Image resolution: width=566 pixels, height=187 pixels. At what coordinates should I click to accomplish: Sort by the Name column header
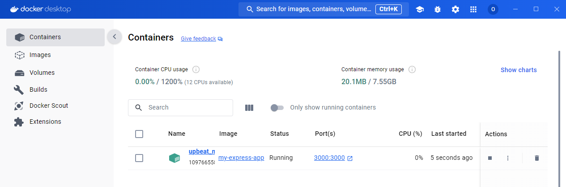coord(177,134)
